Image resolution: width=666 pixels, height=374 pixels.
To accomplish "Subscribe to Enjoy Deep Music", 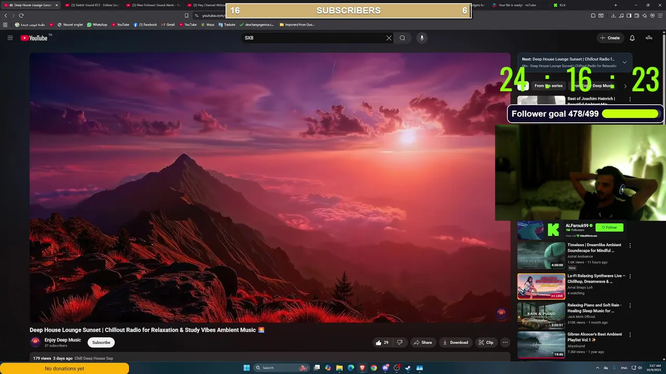I will (101, 342).
